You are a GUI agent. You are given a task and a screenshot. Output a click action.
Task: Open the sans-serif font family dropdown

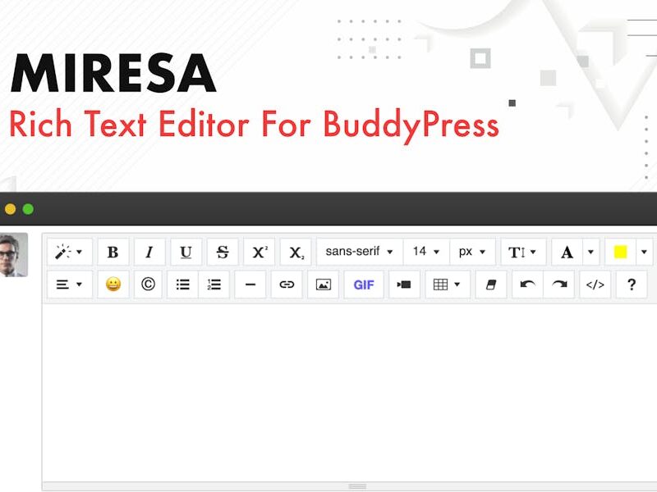[x=360, y=252]
